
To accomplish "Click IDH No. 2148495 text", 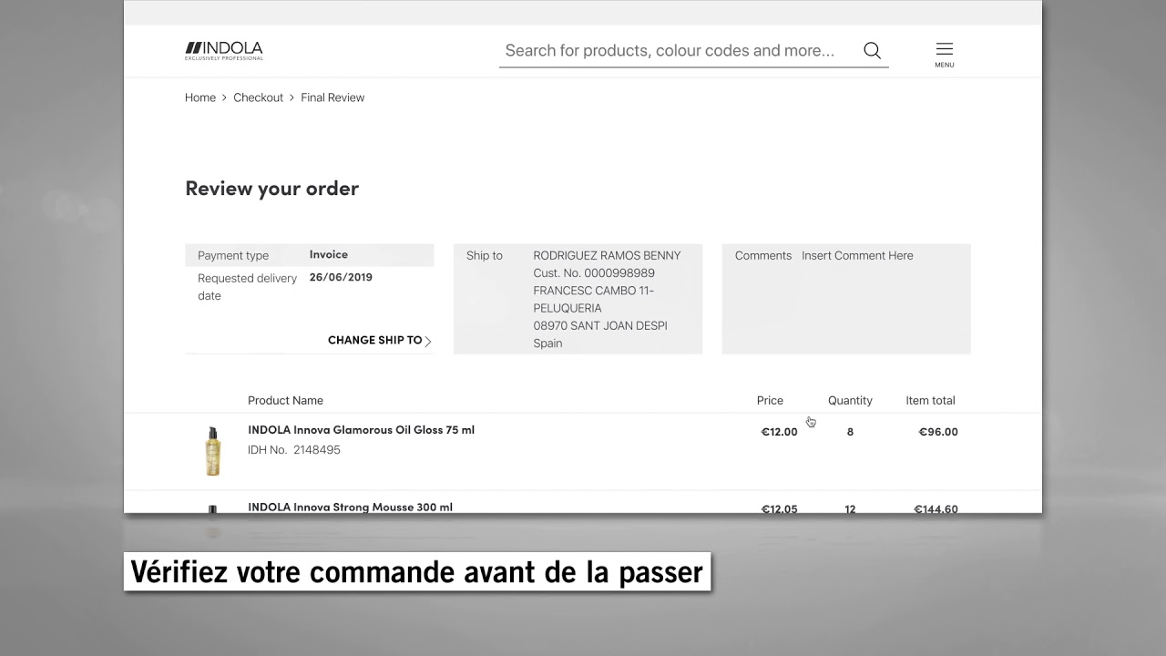I will (x=294, y=450).
